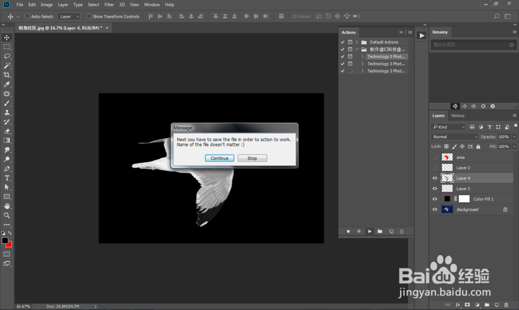Viewport: 519px width, 310px height.
Task: Select the Rectangle shape tool
Action: click(x=7, y=196)
